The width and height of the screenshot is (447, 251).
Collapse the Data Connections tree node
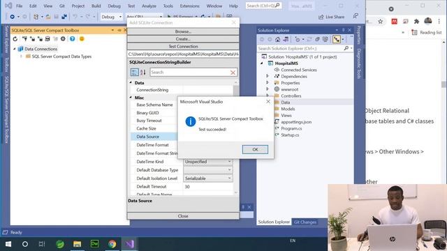click(15, 49)
